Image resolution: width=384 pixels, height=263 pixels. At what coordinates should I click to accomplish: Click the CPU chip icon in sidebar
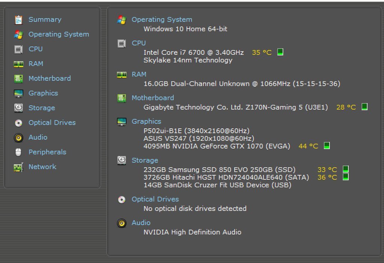pyautogui.click(x=18, y=49)
